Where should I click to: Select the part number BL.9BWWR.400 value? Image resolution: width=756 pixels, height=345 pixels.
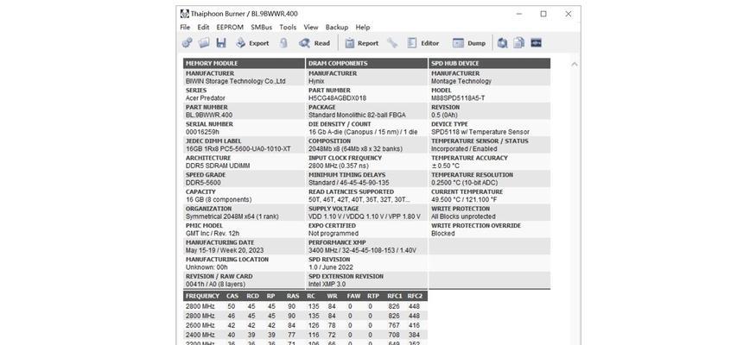[209, 115]
